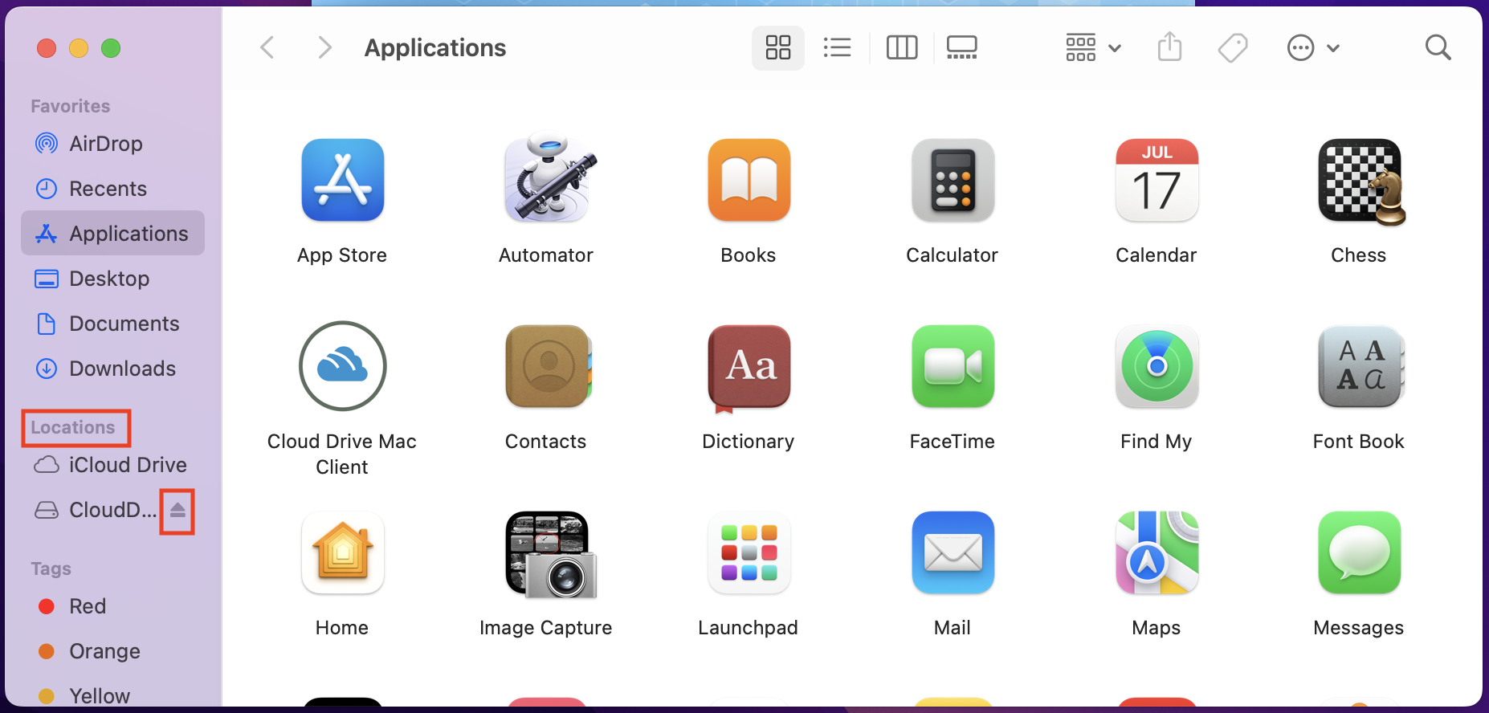Switch to list view
The height and width of the screenshot is (713, 1489).
coord(837,47)
